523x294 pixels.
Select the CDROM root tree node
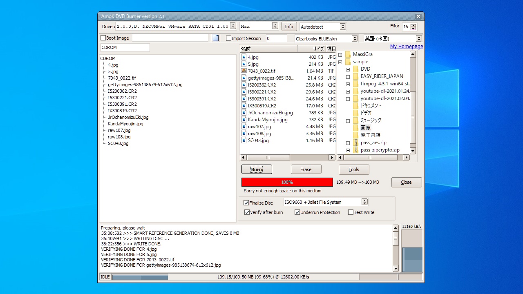pos(108,58)
